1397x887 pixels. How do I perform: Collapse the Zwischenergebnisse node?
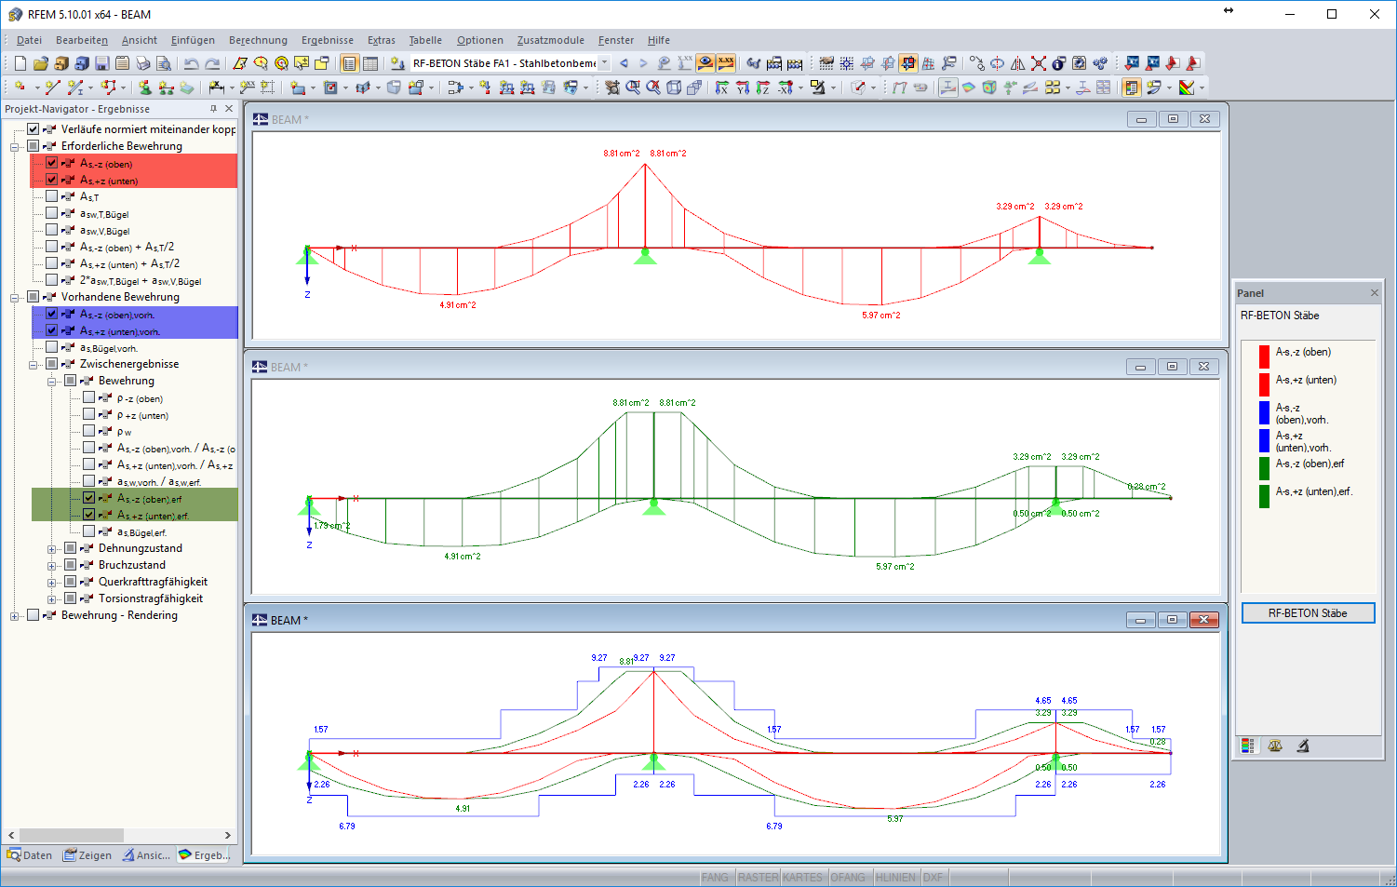pyautogui.click(x=33, y=365)
